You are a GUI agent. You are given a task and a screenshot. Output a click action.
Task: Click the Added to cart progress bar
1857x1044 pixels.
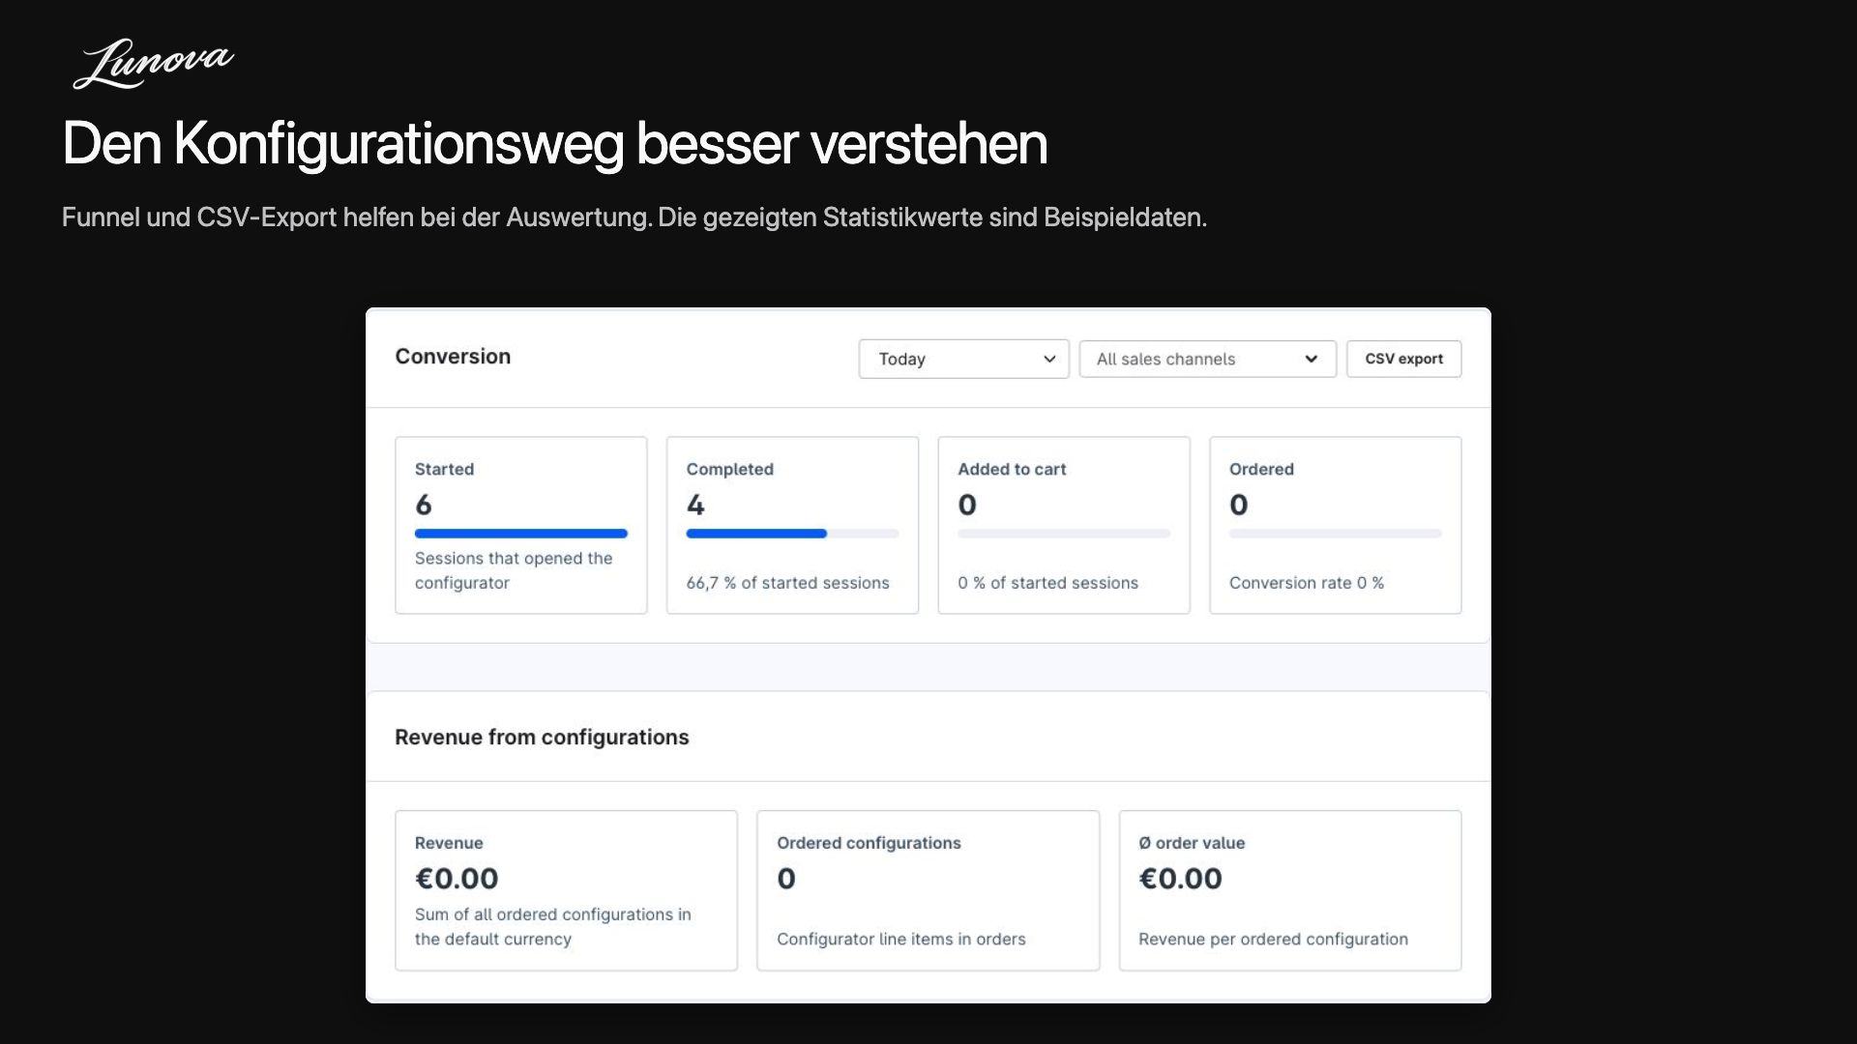click(x=1064, y=534)
